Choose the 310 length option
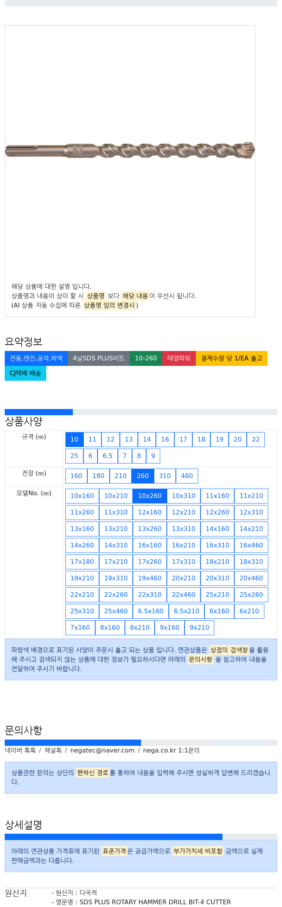This screenshot has width=282, height=907. 165,476
